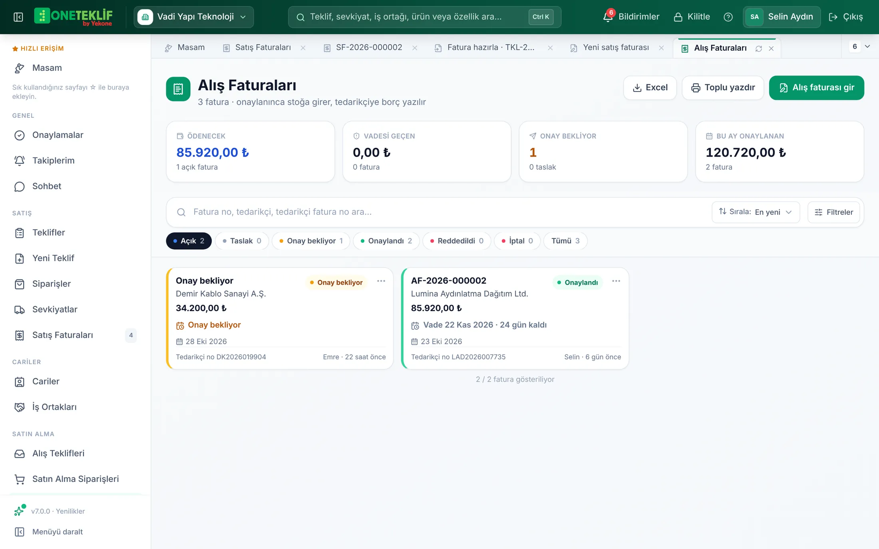This screenshot has height=549, width=879.
Task: Open the Bildirimler bell icon
Action: coord(608,17)
